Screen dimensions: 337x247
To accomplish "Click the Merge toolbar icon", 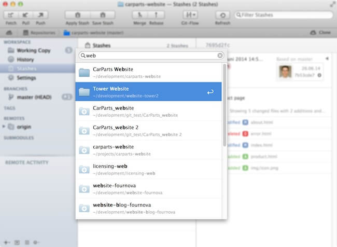I will coord(139,15).
